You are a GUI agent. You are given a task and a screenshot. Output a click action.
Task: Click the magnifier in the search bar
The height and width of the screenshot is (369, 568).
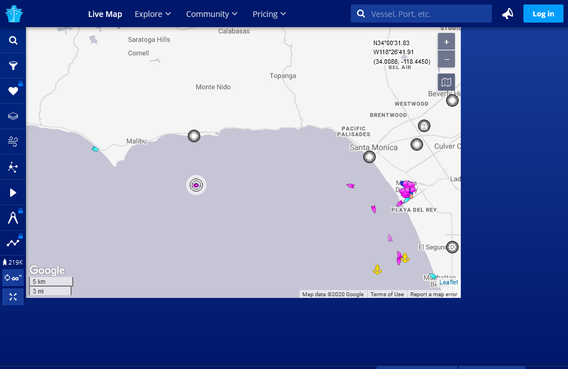coord(361,14)
